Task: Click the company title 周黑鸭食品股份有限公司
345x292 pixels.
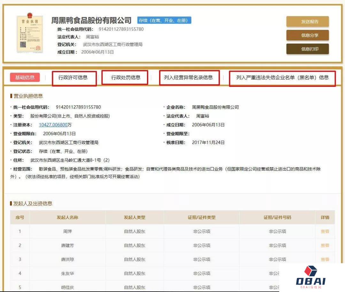Action: (91, 20)
